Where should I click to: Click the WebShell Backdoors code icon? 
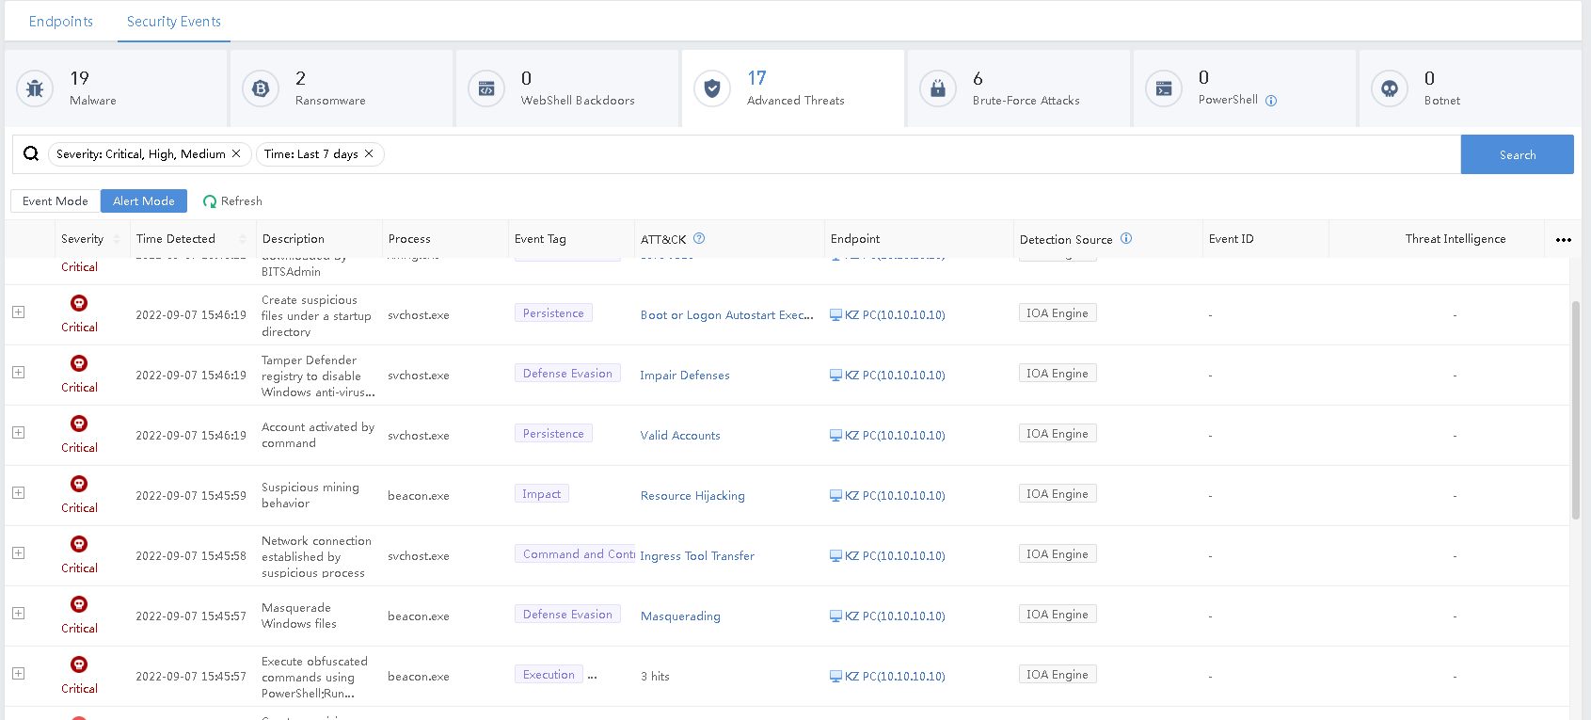486,88
